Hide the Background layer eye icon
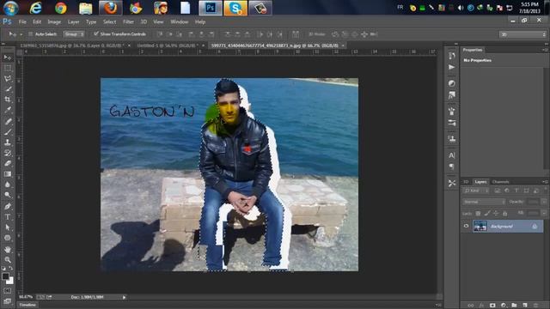550x309 pixels. click(x=466, y=226)
